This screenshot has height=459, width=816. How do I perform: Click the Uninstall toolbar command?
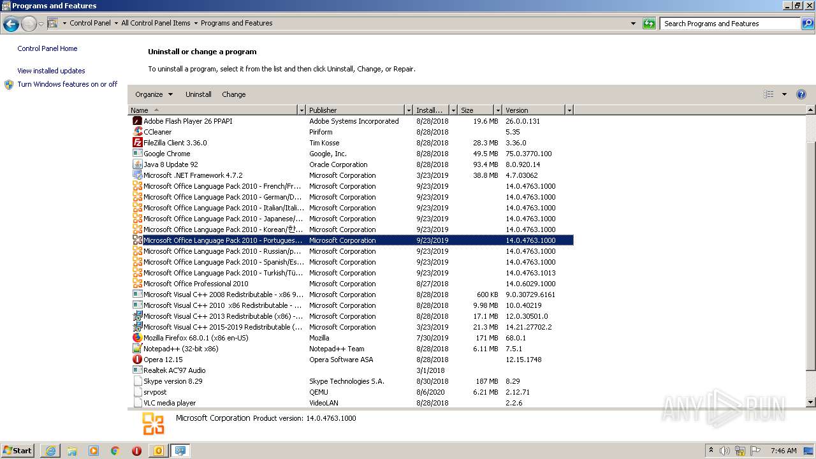(198, 94)
